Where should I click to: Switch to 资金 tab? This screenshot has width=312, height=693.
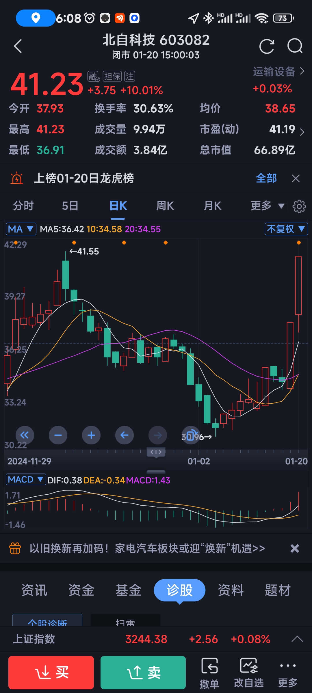point(81,590)
